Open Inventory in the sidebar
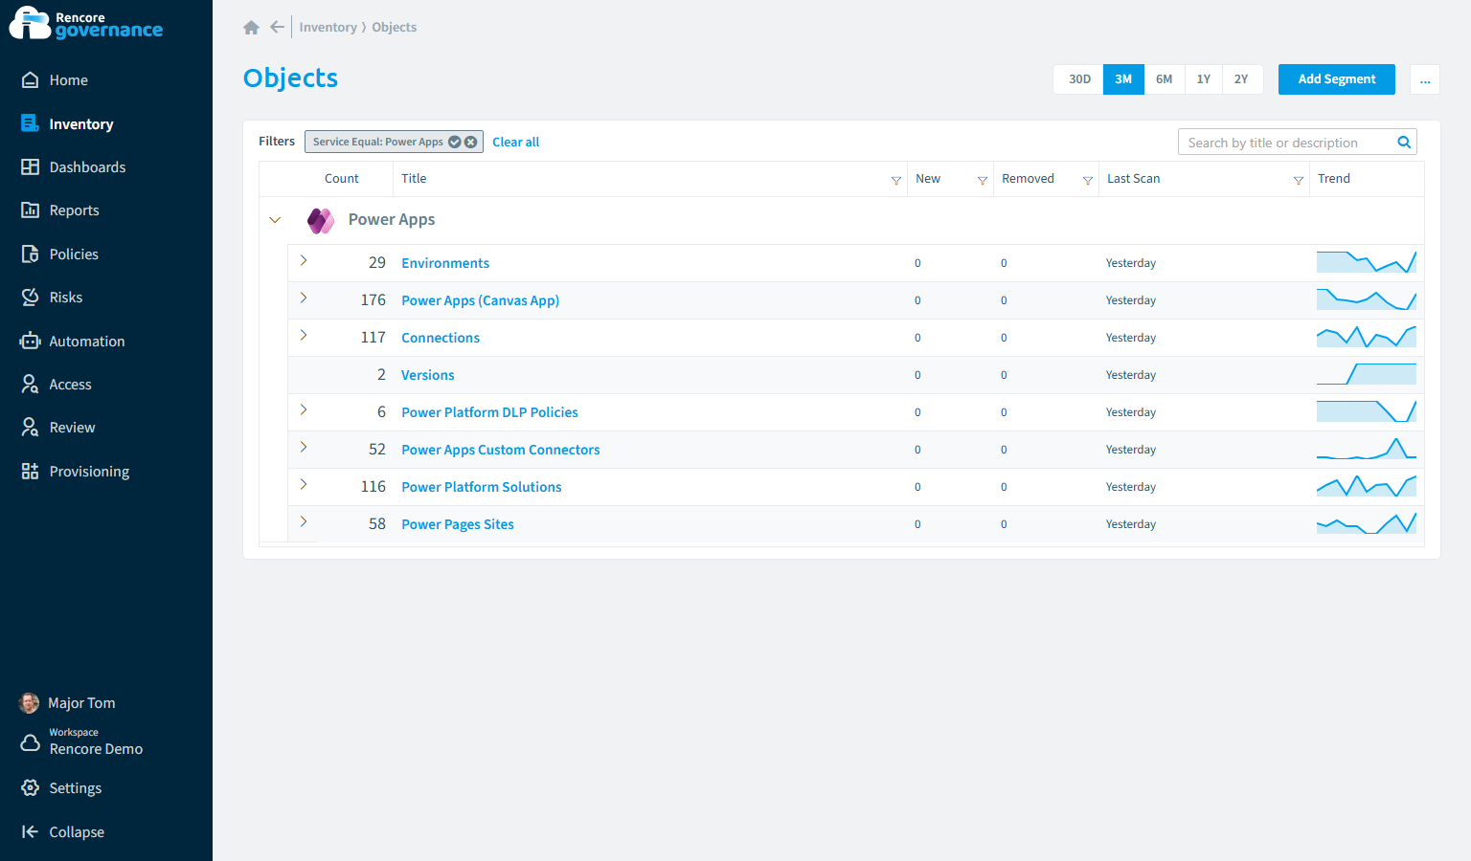The image size is (1471, 861). 80,124
